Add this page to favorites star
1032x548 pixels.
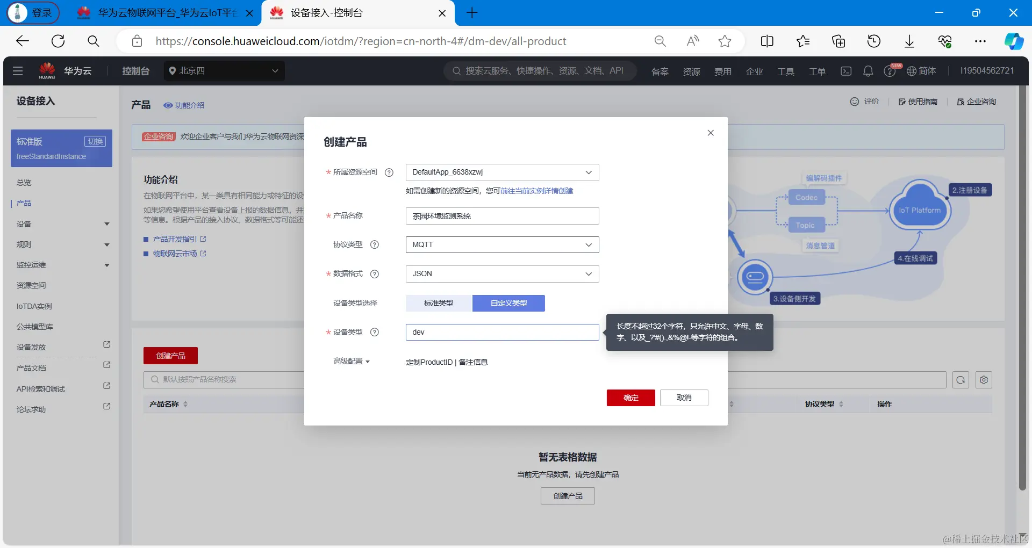[725, 41]
